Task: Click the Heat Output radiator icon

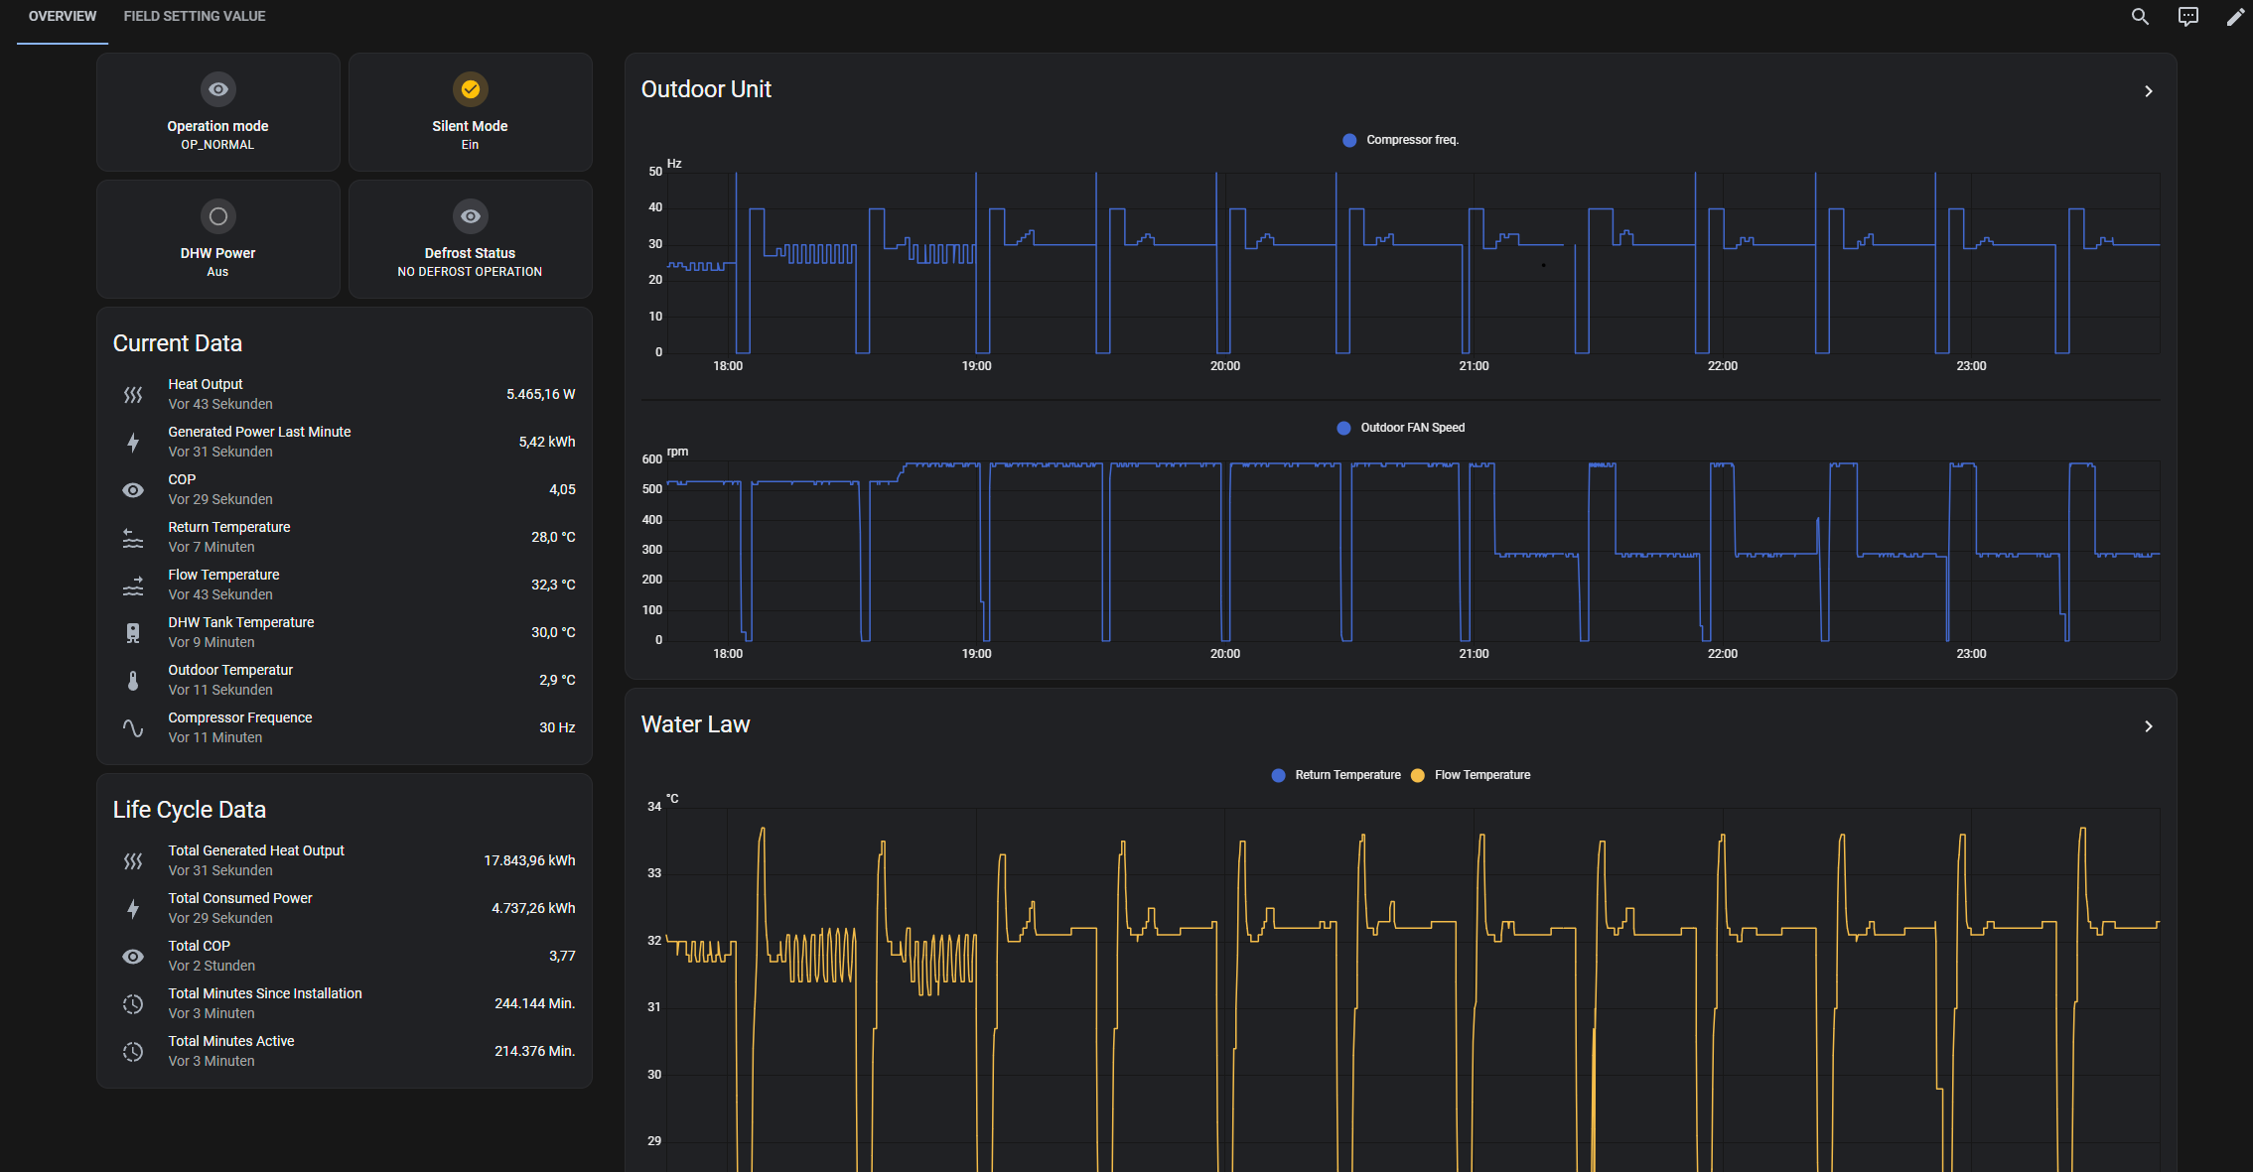Action: tap(133, 395)
